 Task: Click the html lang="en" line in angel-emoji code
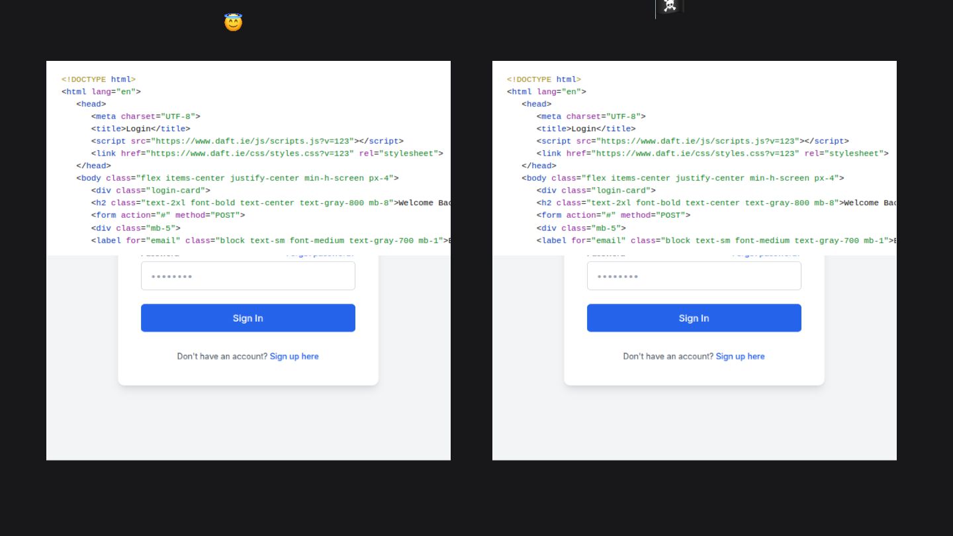click(x=101, y=92)
